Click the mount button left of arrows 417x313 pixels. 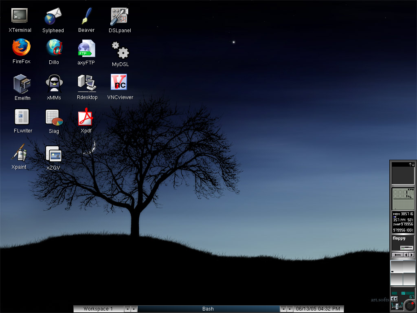[x=397, y=255]
